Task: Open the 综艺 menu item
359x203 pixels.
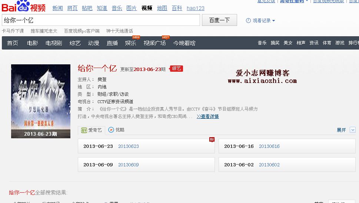Action: [x=75, y=43]
